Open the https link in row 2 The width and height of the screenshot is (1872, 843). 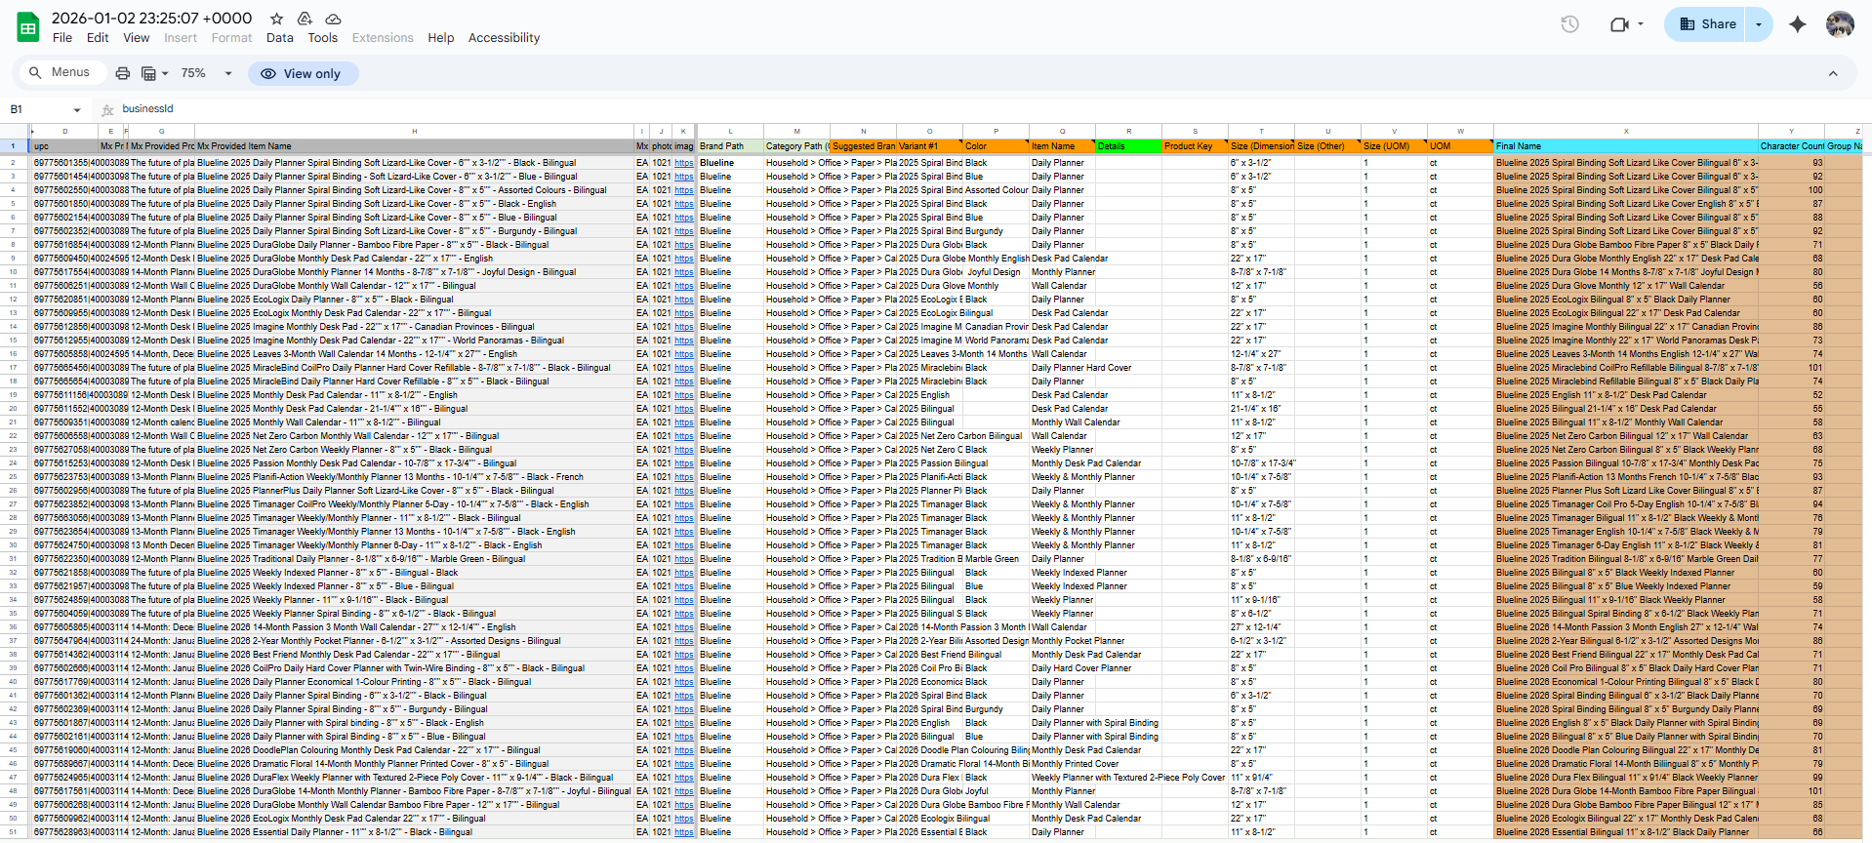[x=684, y=163]
